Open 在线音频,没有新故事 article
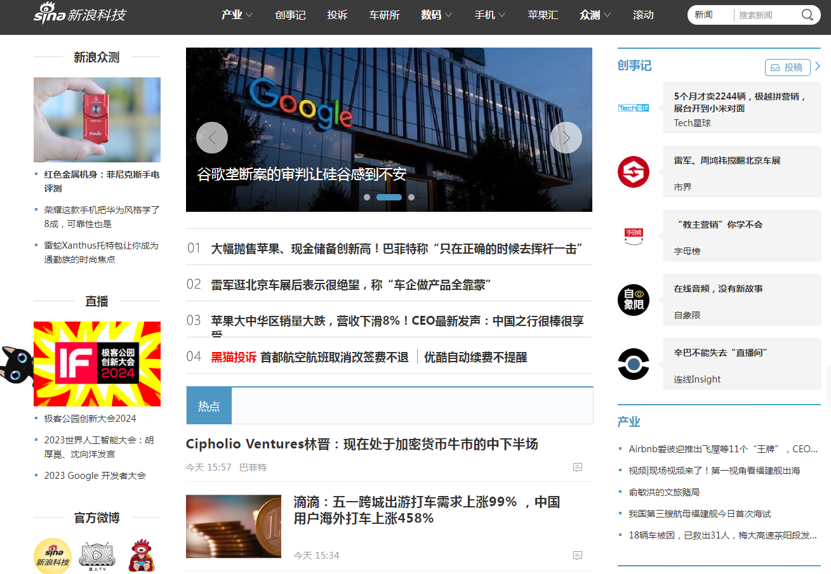831x574 pixels. coord(718,289)
